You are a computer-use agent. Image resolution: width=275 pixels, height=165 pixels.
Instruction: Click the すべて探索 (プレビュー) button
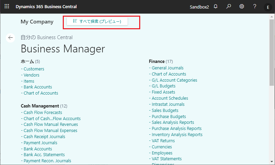[x=97, y=21]
